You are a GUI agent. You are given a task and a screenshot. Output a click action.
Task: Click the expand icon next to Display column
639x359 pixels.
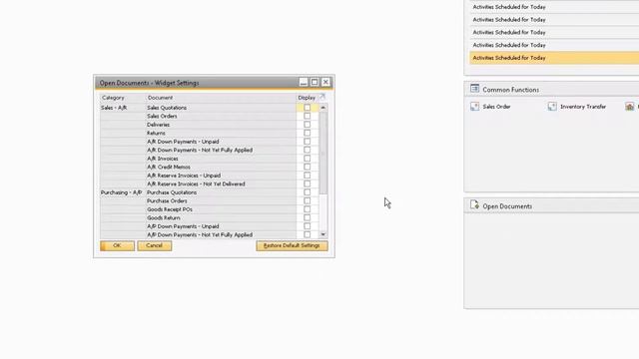pos(321,97)
